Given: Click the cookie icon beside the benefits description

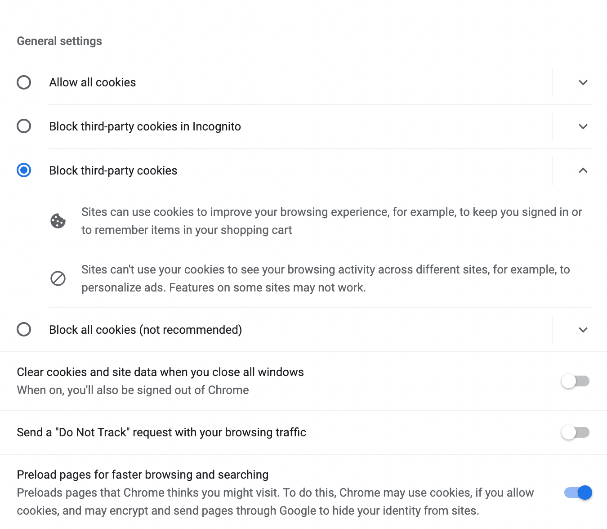Looking at the screenshot, I should pos(58,220).
